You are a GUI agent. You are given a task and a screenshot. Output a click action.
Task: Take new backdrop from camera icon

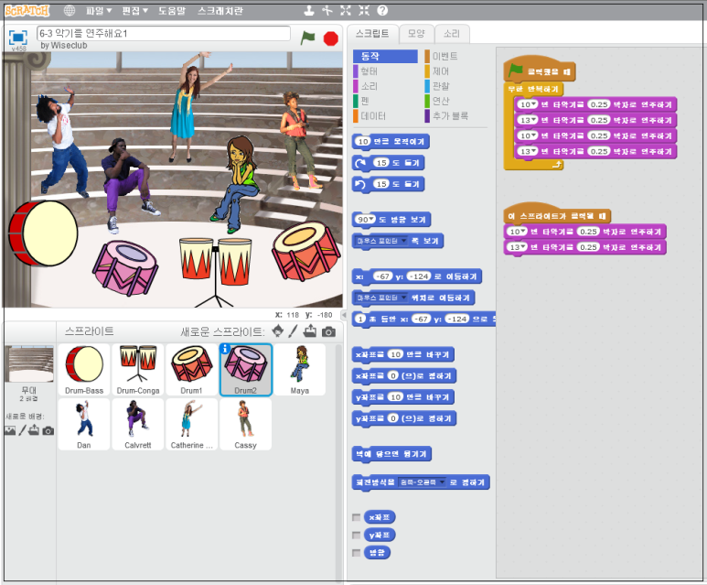coord(48,431)
